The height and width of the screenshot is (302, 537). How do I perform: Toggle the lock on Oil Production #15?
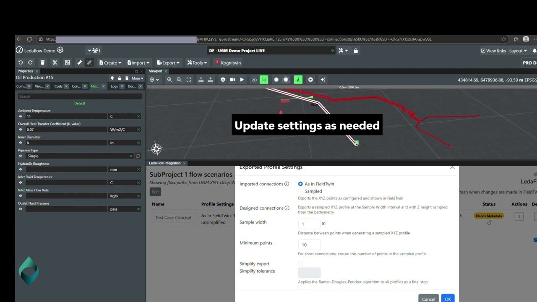[x=120, y=78]
